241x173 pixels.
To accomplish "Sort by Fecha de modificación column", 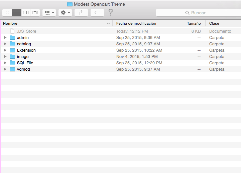I will point(143,23).
